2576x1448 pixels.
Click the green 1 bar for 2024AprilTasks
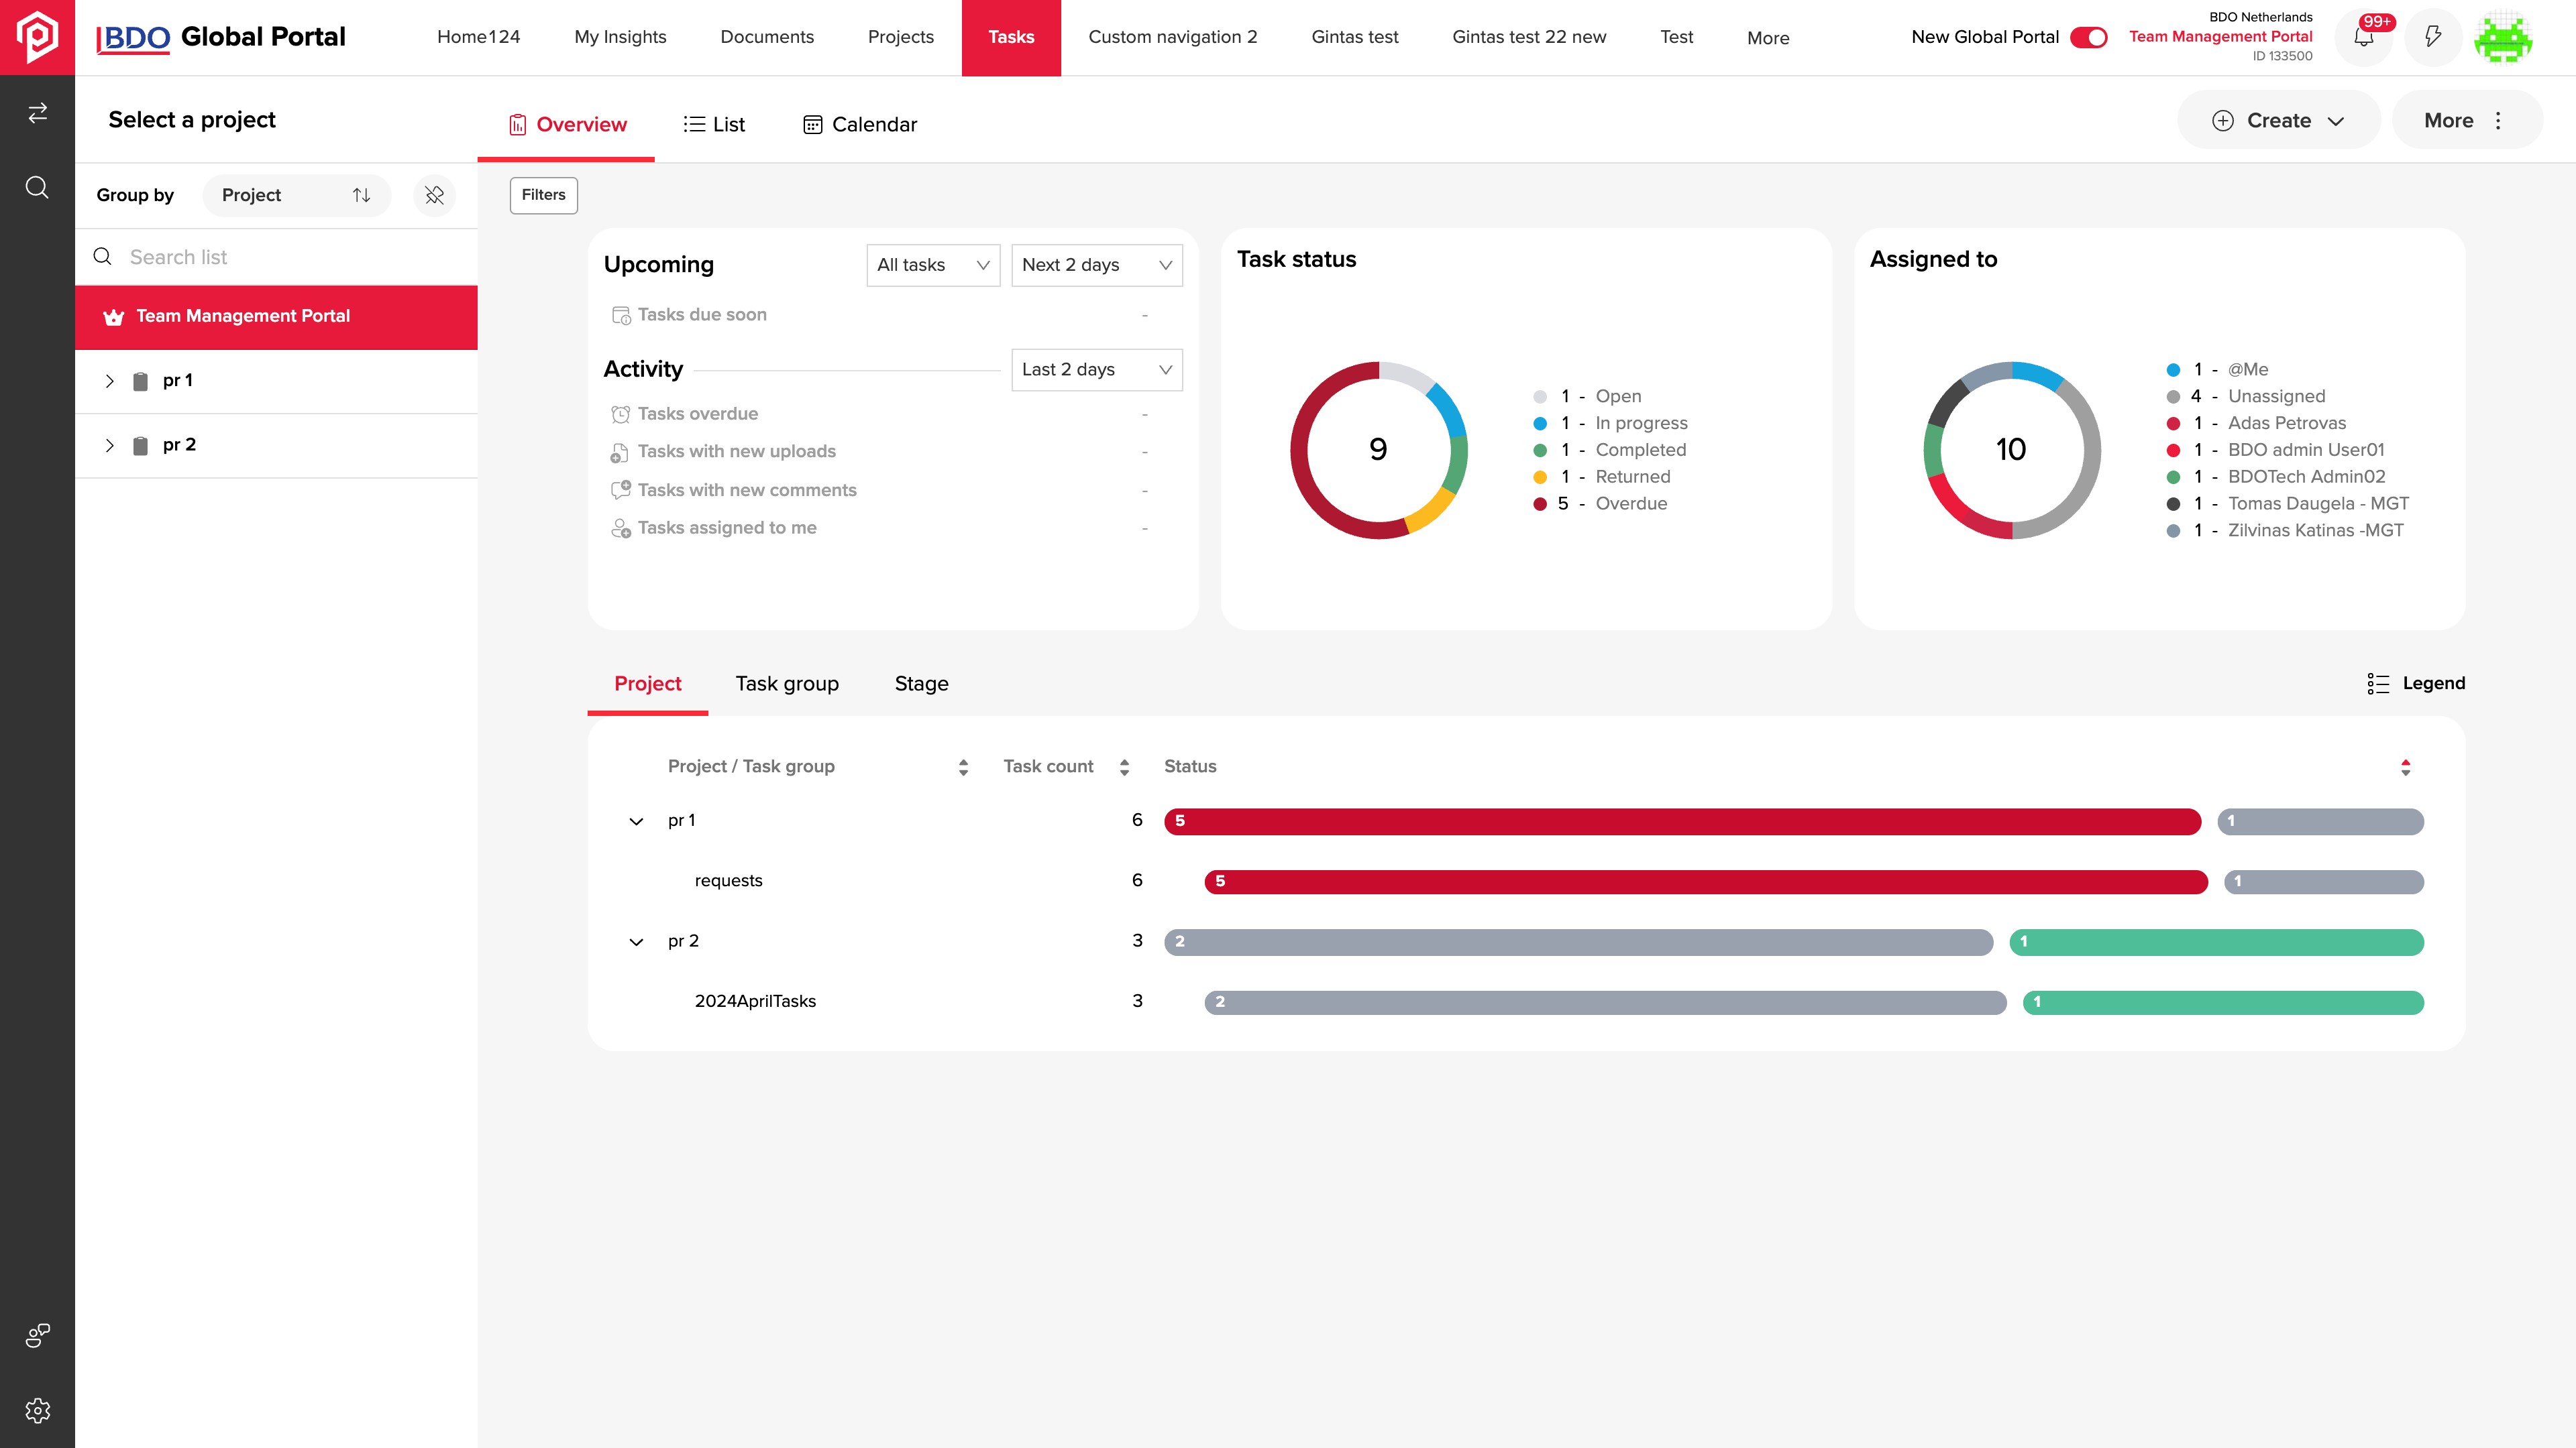coord(2222,1002)
